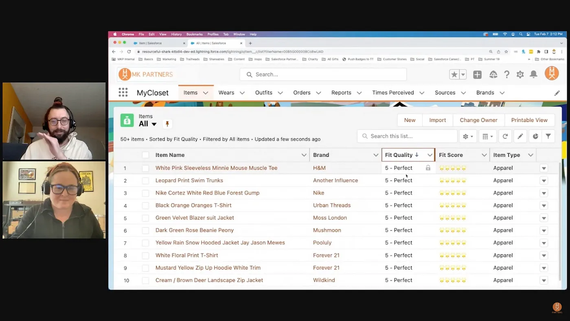Open the Favorites list dropdown arrow

click(463, 75)
